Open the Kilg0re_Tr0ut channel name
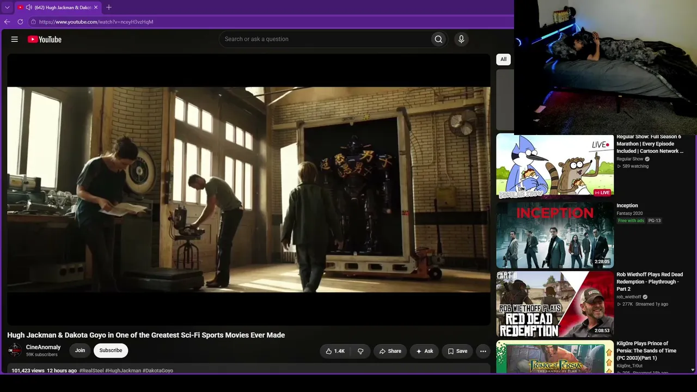 pyautogui.click(x=630, y=366)
